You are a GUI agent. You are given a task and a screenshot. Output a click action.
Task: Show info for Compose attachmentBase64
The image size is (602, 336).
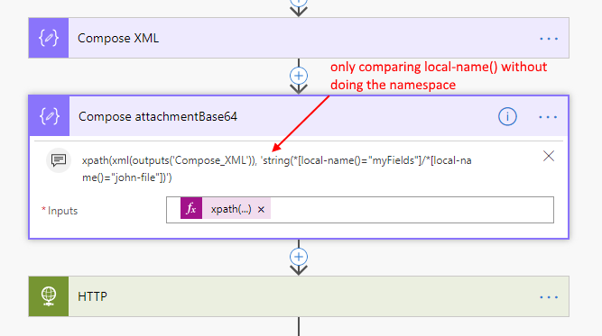[507, 116]
